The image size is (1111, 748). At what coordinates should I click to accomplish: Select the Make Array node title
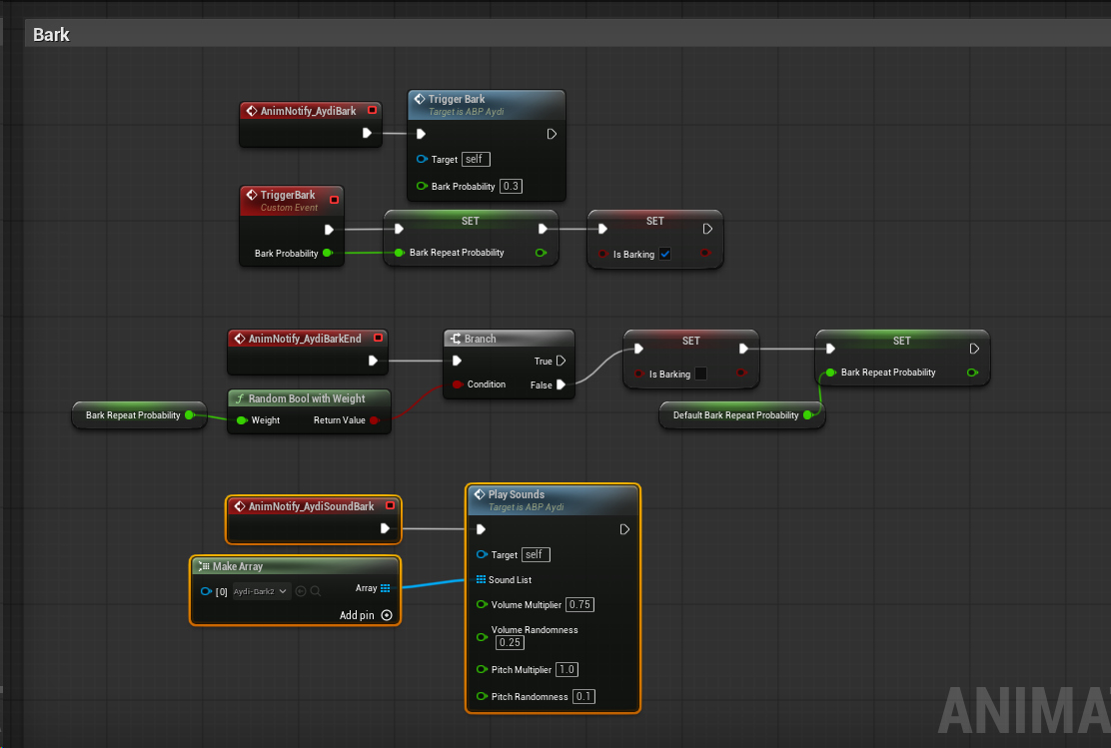(x=238, y=566)
